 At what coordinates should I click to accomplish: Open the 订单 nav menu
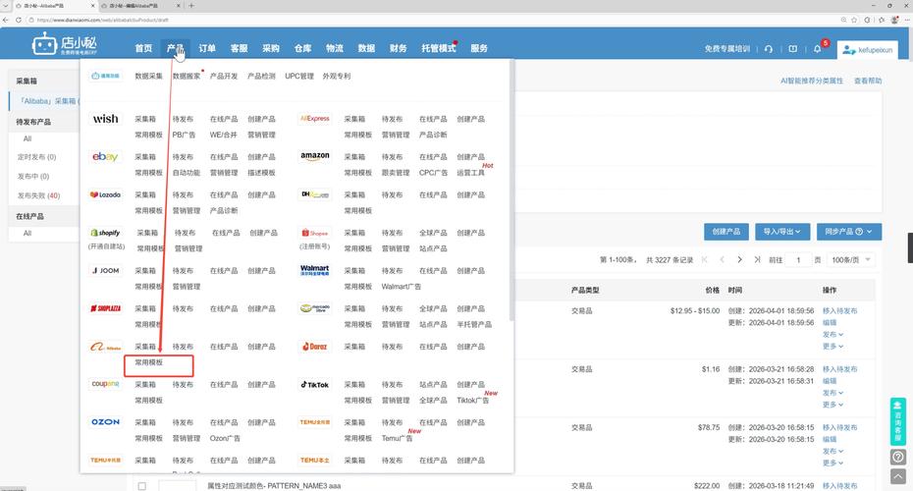207,48
